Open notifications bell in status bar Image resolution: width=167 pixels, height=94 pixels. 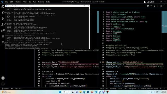click(164, 89)
